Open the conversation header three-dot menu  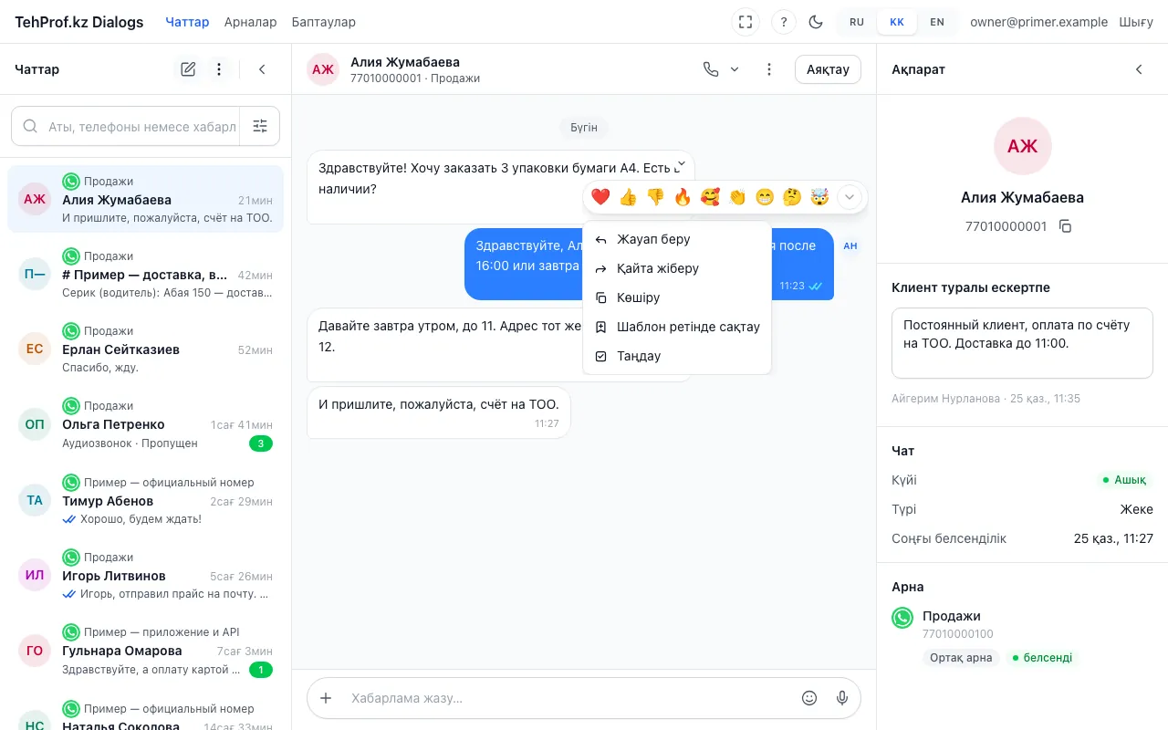point(769,69)
